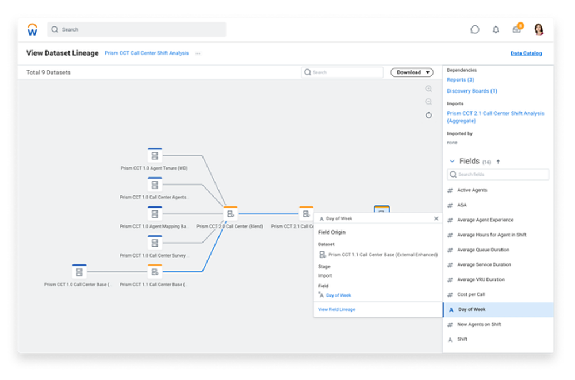This screenshot has width=575, height=380.
Task: Select the Cost per Call field
Action: (470, 294)
